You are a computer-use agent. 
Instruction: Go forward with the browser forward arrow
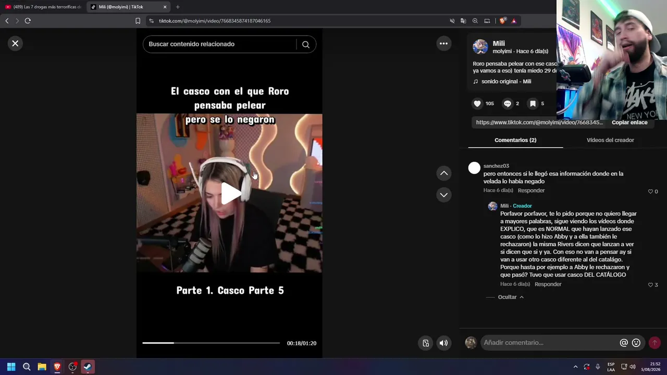17,21
